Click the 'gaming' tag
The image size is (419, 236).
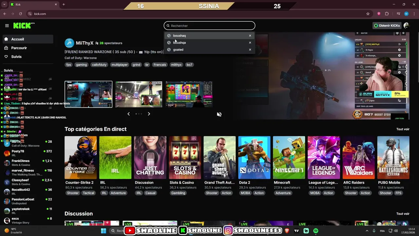click(x=82, y=65)
